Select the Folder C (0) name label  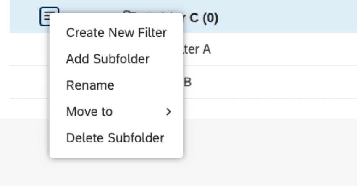197,18
